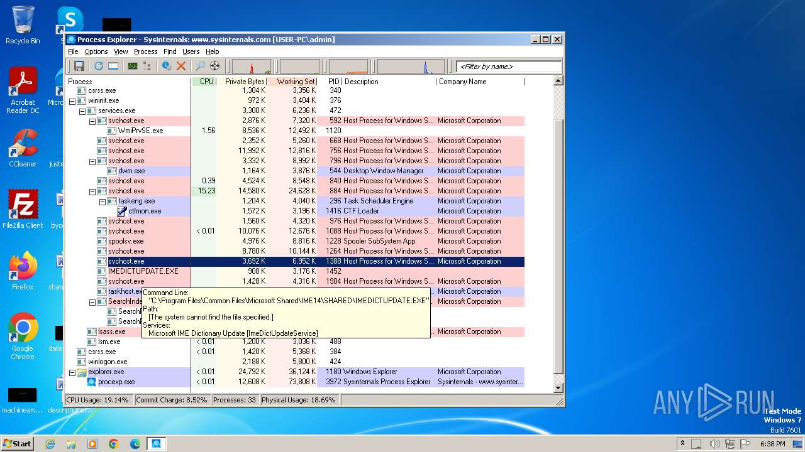Open the CCleaner desktop icon
Image resolution: width=805 pixels, height=452 pixels.
click(x=23, y=148)
